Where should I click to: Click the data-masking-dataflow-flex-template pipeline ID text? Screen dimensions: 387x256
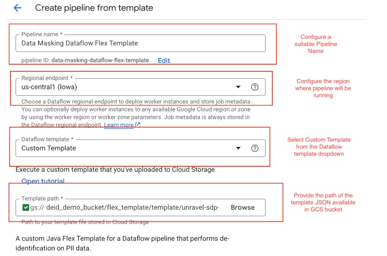pos(100,60)
